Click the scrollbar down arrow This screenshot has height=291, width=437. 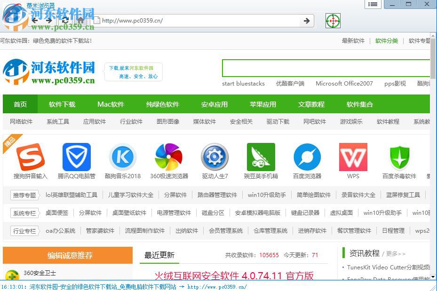click(x=433, y=277)
